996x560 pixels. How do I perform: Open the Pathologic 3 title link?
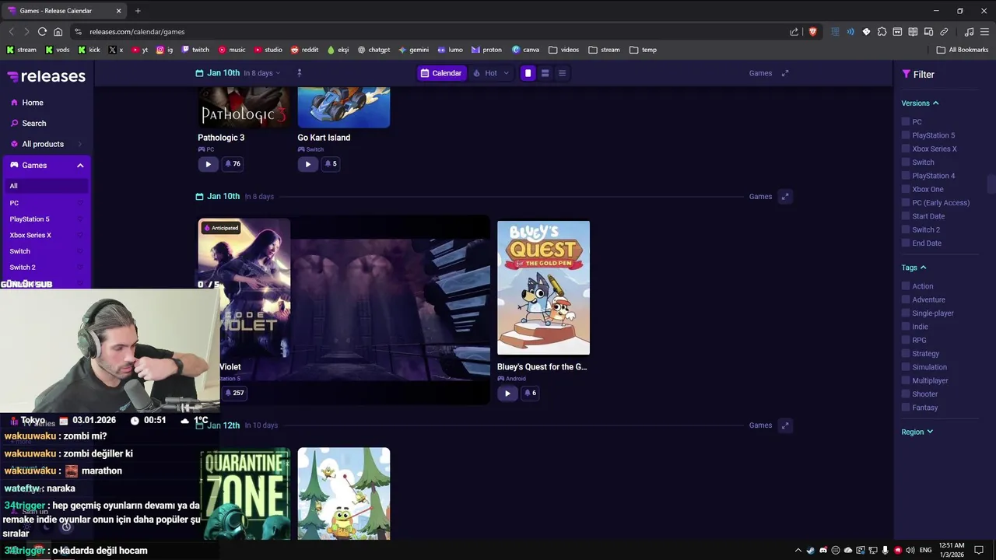[221, 138]
